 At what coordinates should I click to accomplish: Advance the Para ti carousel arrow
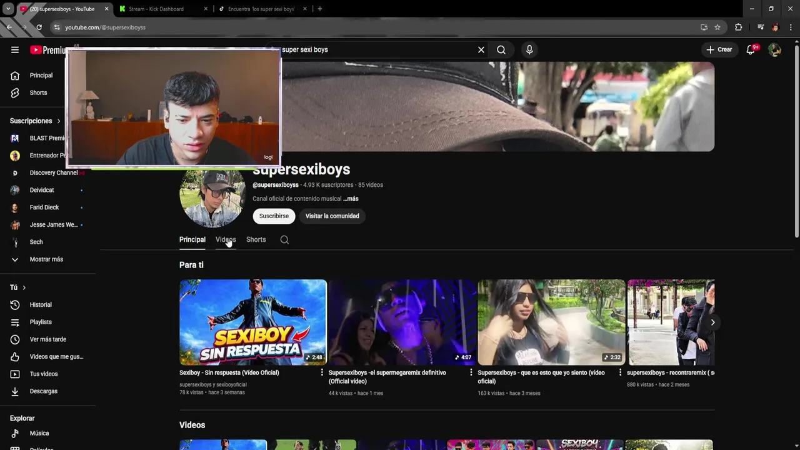[x=712, y=322]
